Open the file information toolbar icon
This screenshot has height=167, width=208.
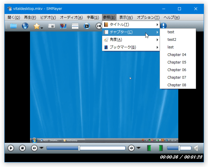63,26
